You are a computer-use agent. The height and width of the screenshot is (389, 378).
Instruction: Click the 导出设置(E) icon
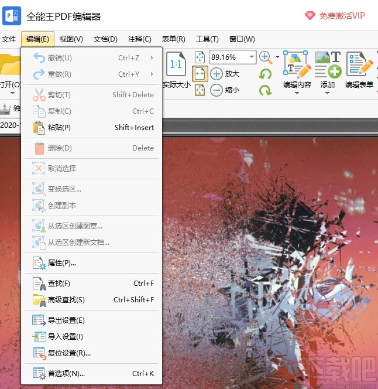[x=39, y=320]
